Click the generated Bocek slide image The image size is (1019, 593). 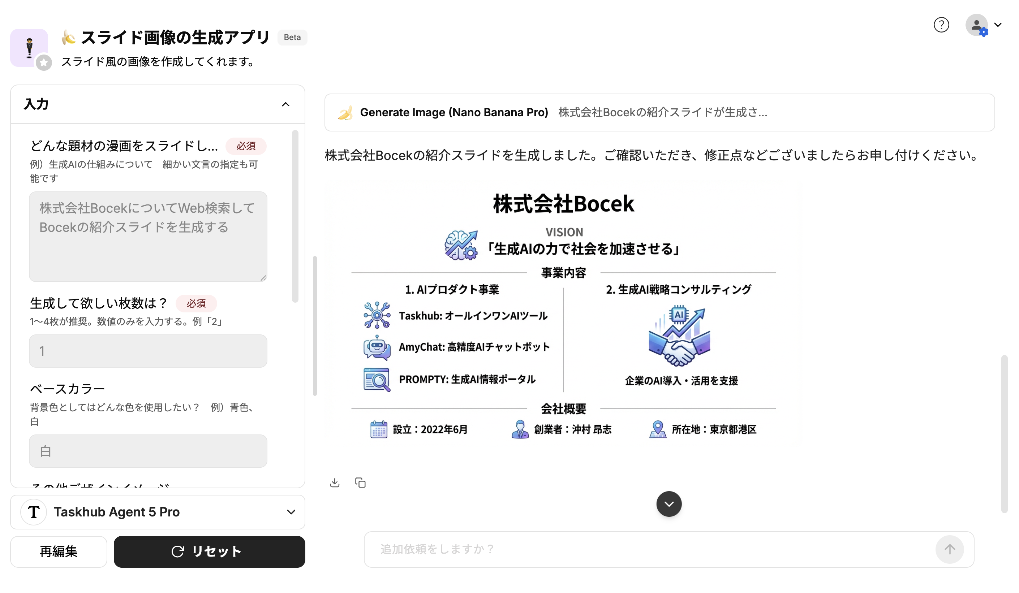coord(563,313)
